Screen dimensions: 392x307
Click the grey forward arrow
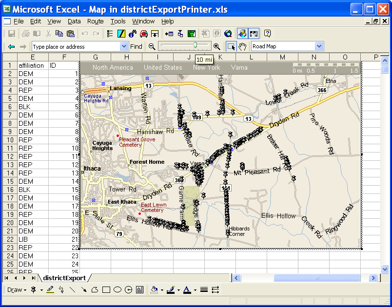[x=23, y=47]
